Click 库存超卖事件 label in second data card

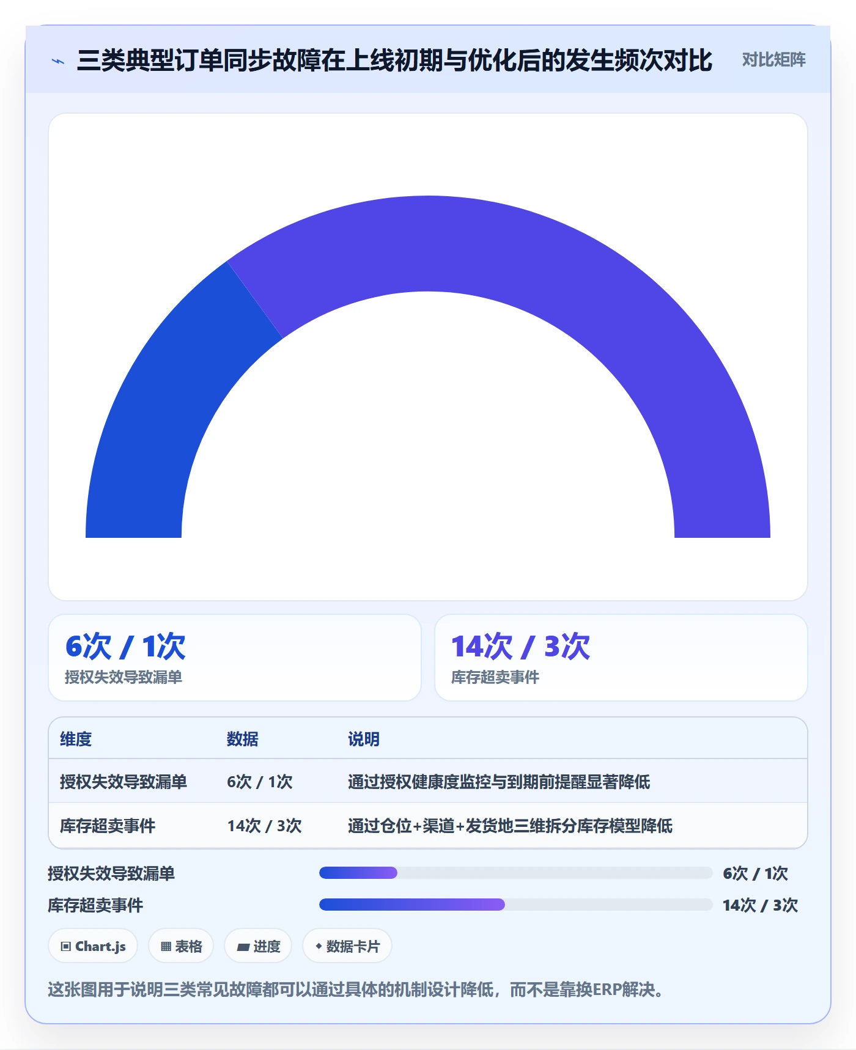[495, 677]
